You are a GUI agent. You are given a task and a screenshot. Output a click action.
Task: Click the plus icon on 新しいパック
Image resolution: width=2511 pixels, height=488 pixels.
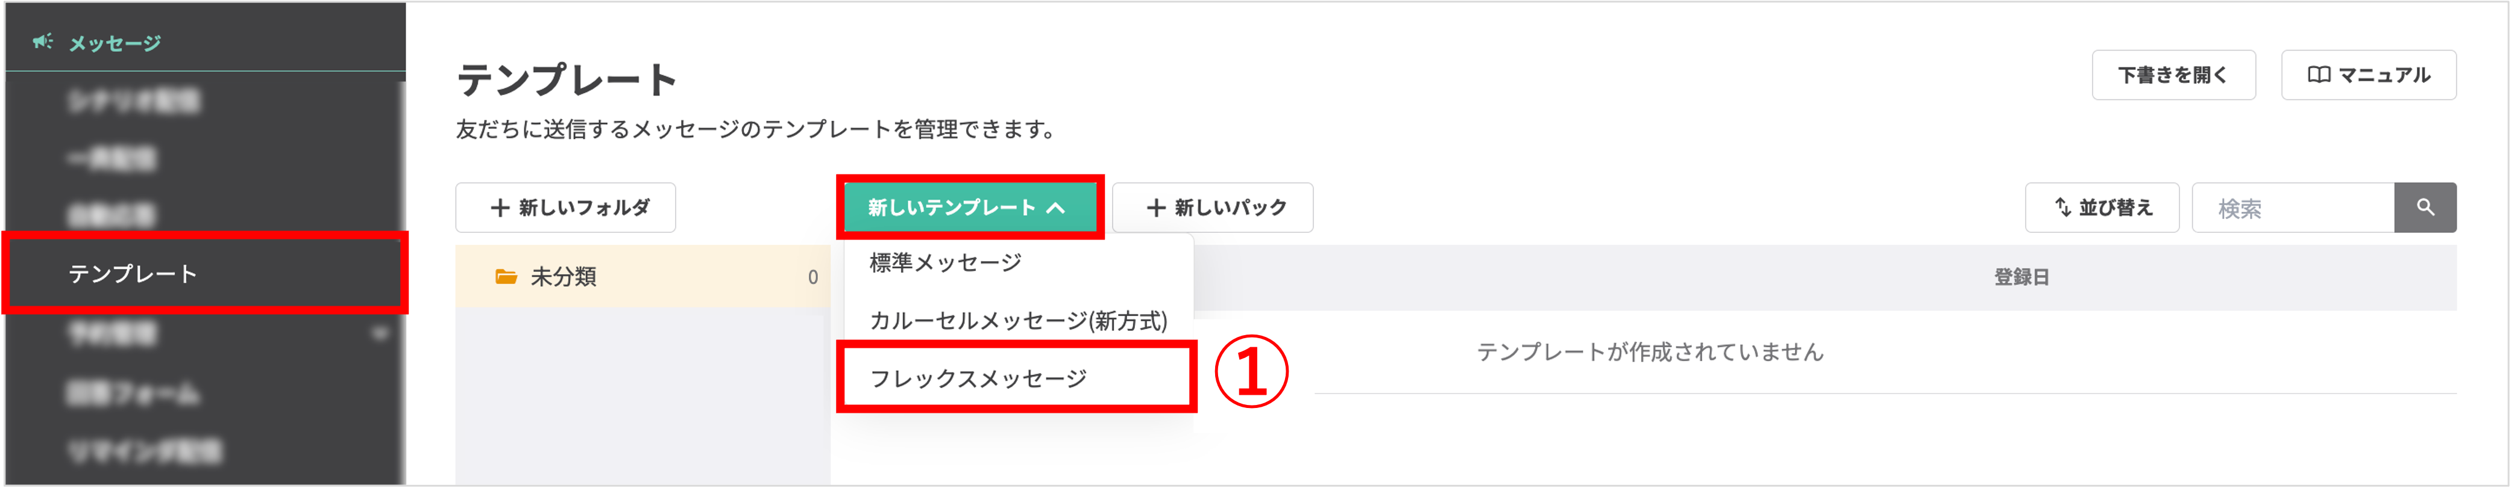(1156, 208)
